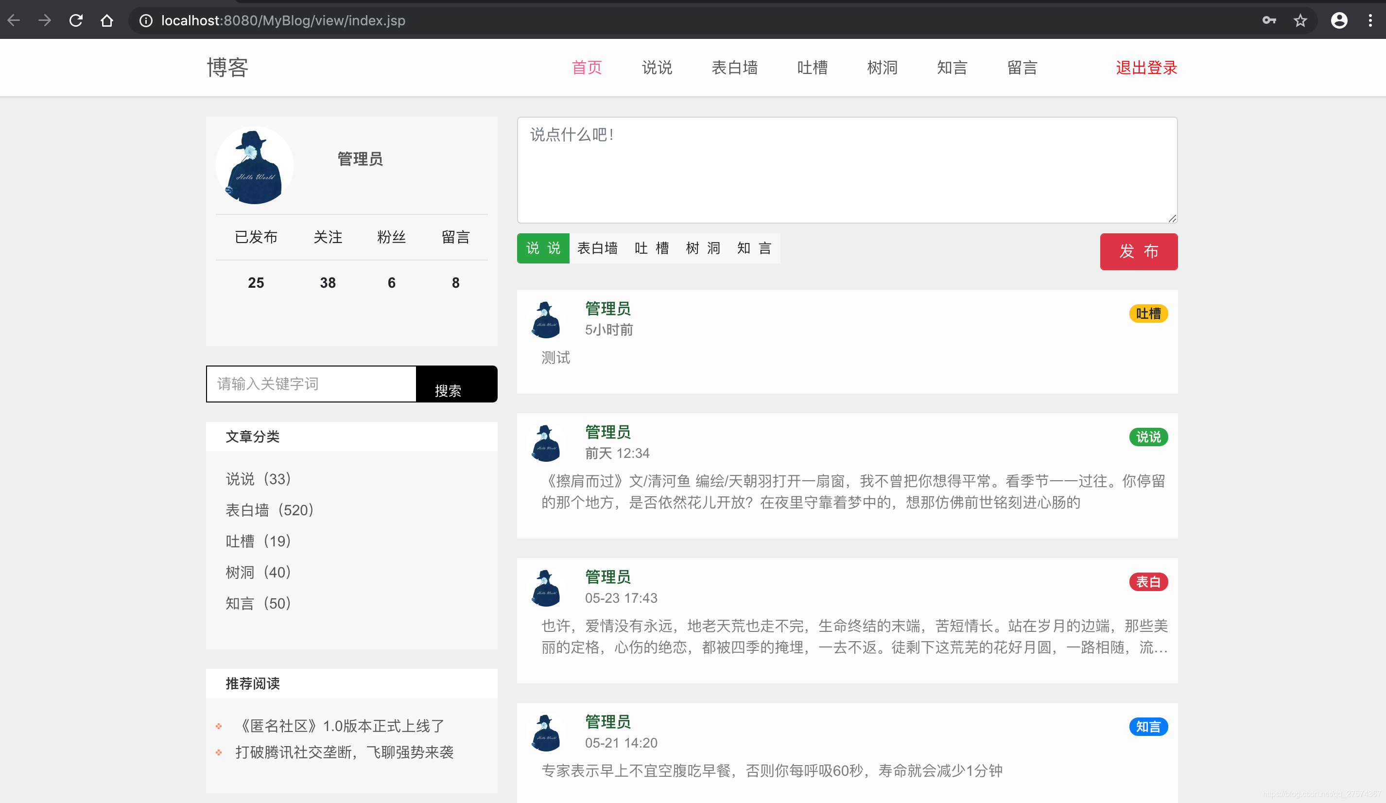Screen dimensions: 1386x803
Task: Select the 吐槽 post type
Action: coord(652,248)
